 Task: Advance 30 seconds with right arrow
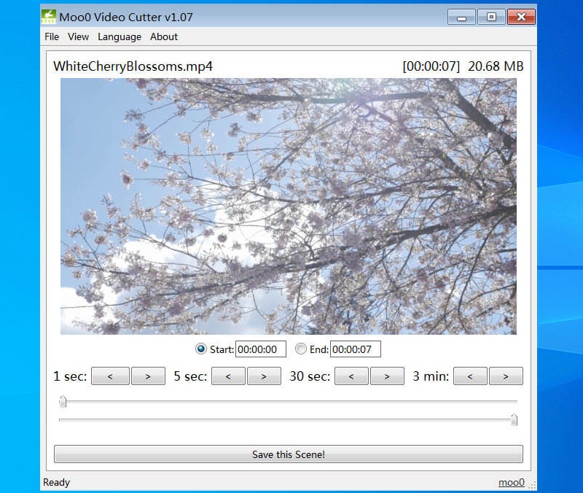pyautogui.click(x=388, y=376)
